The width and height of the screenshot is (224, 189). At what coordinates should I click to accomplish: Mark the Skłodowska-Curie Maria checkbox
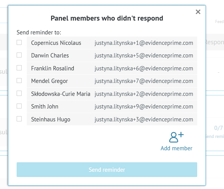(x=19, y=93)
